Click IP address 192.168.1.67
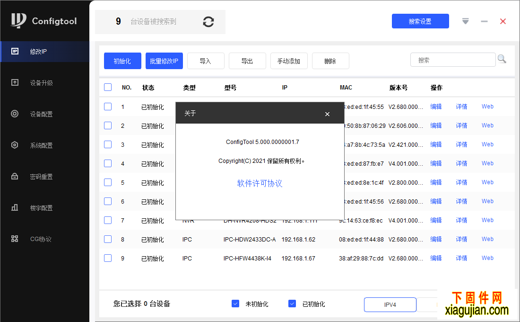The image size is (520, 322). (298, 258)
